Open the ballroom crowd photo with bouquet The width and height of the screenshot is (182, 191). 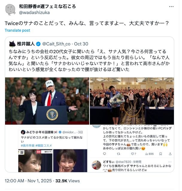[x=132, y=101]
